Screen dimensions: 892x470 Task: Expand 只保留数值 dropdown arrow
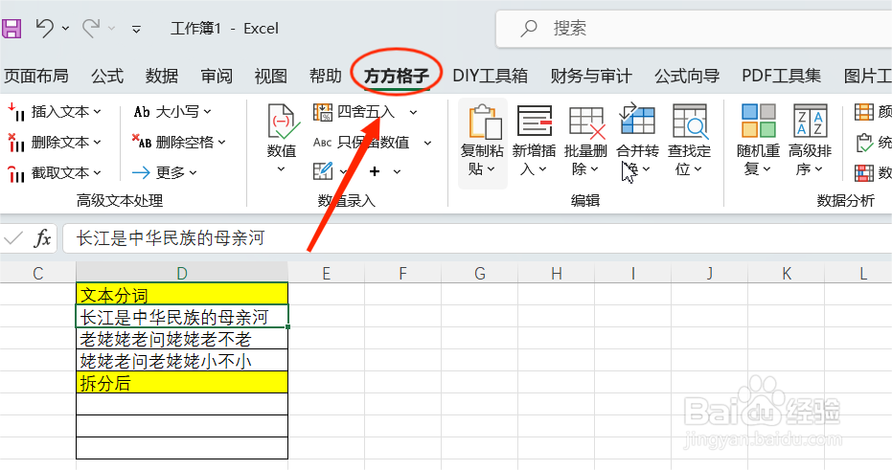click(427, 143)
